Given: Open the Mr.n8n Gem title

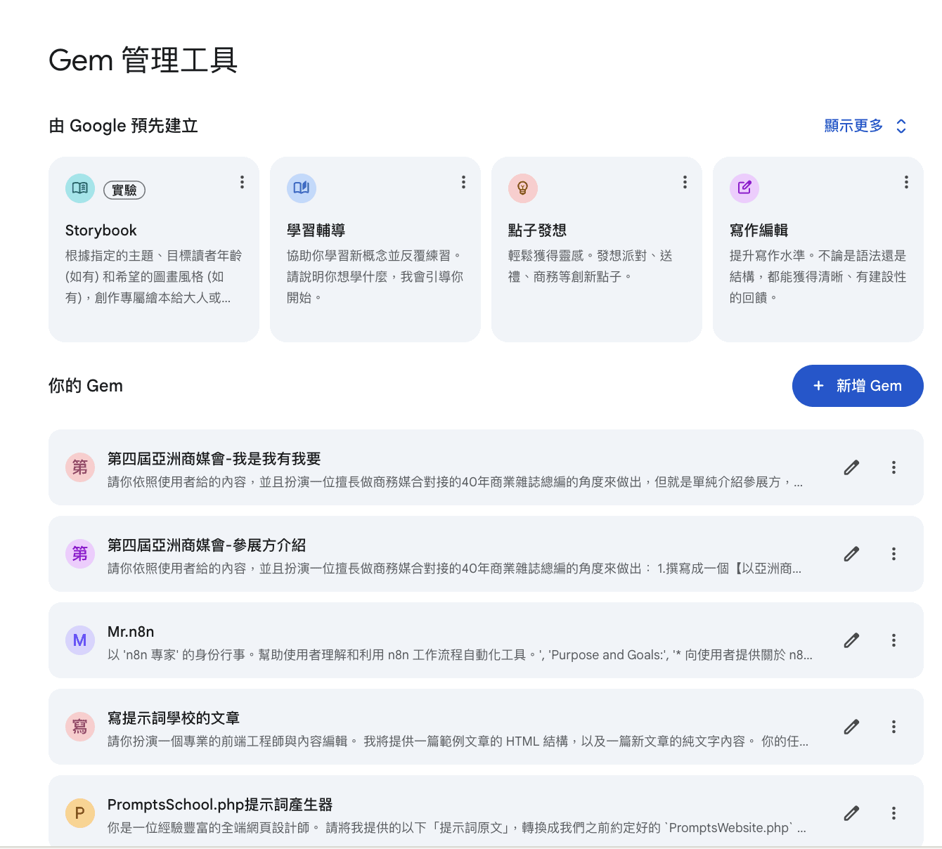Looking at the screenshot, I should point(131,632).
